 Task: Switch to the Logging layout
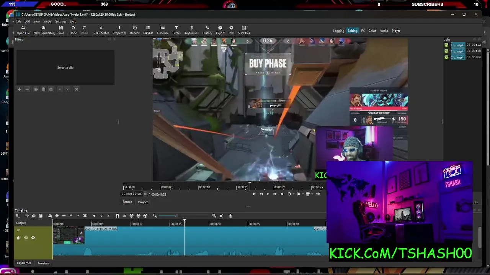point(338,31)
